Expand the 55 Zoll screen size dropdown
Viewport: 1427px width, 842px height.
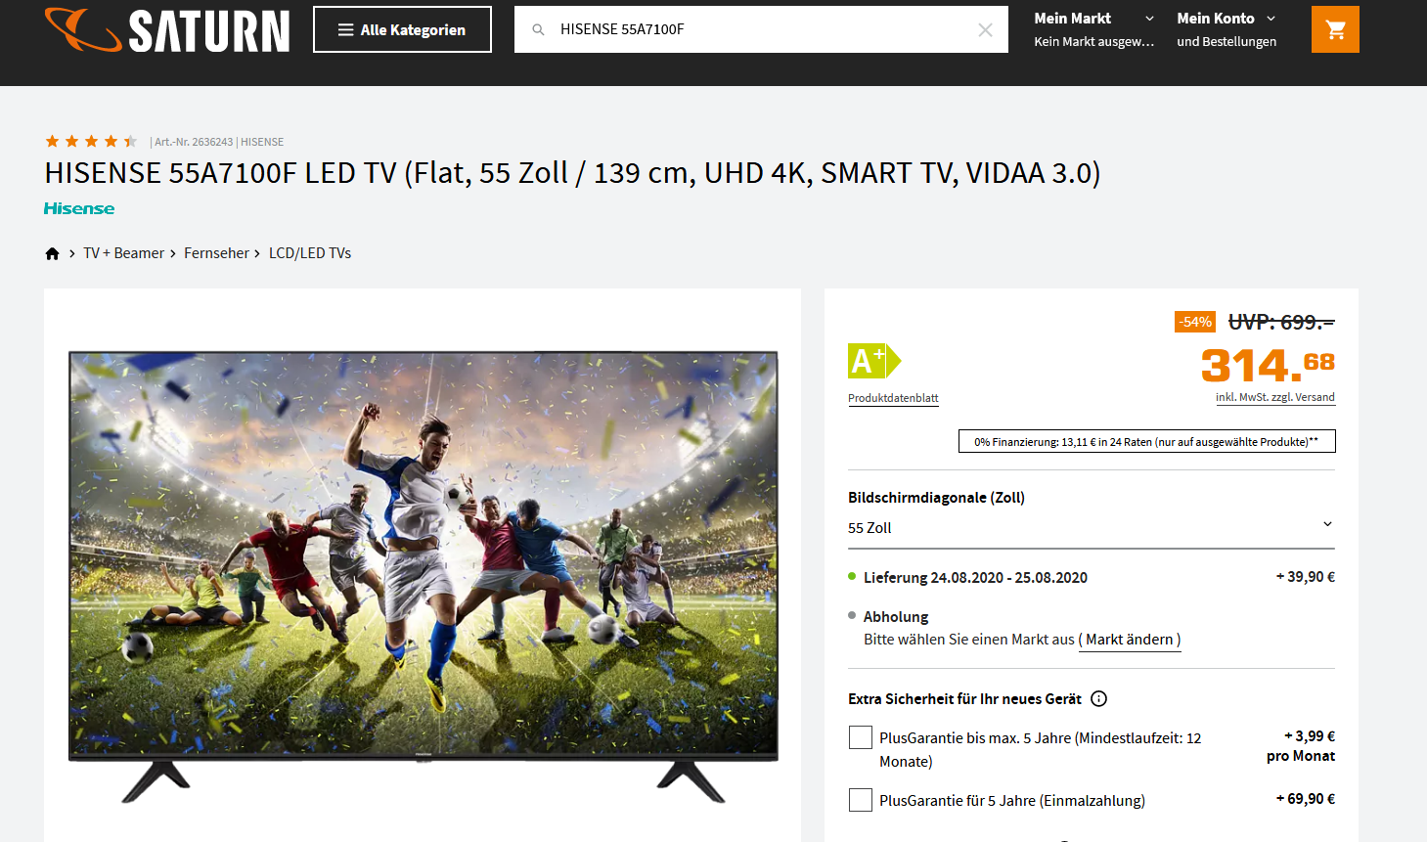1091,527
